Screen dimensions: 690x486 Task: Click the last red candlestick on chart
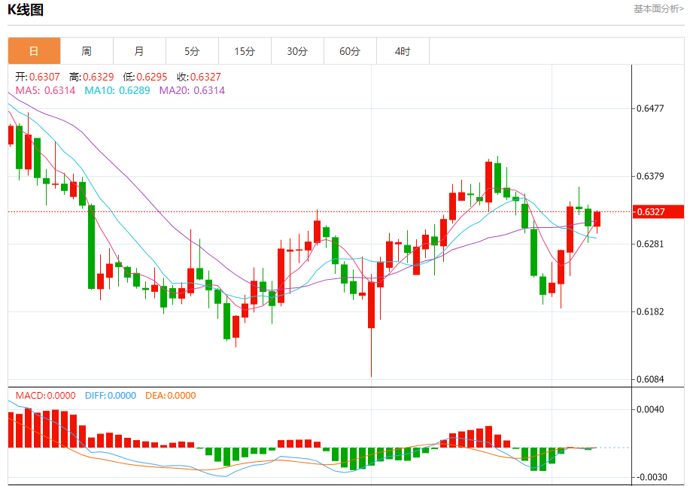click(x=597, y=222)
